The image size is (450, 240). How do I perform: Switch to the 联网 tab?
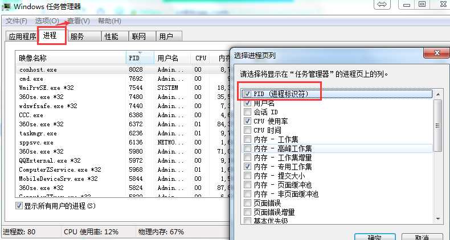[x=142, y=36]
